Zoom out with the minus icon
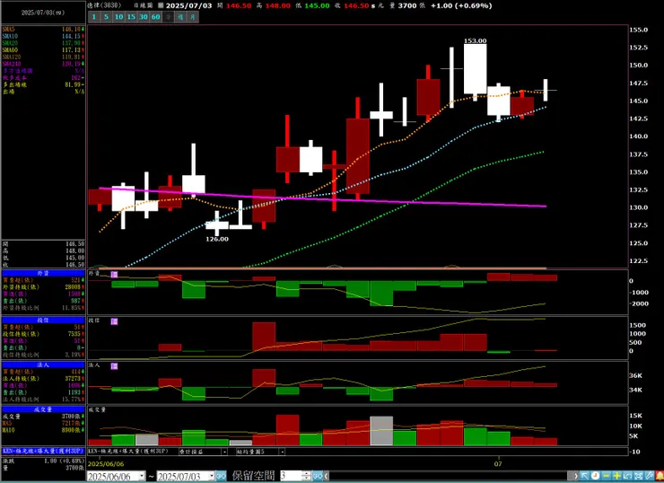This screenshot has height=483, width=664. click(x=606, y=476)
